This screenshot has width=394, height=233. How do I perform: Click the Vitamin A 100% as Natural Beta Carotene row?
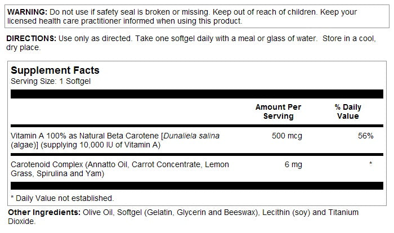(x=197, y=140)
